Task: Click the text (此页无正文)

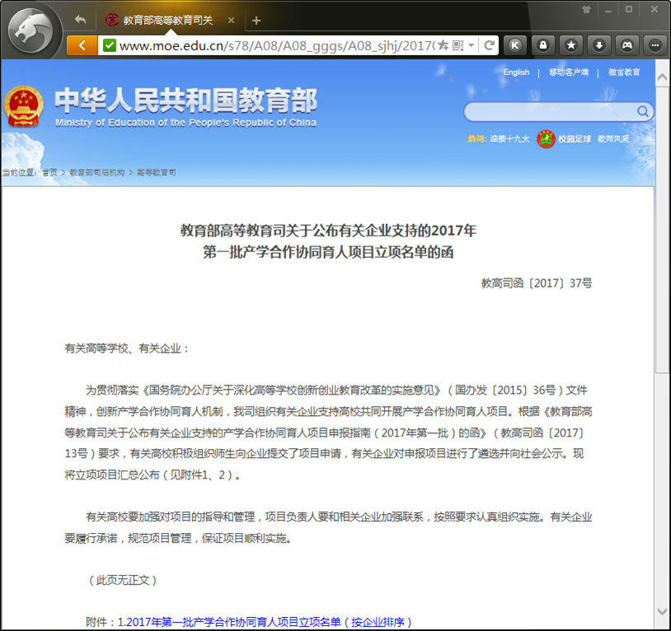Action: click(x=122, y=580)
